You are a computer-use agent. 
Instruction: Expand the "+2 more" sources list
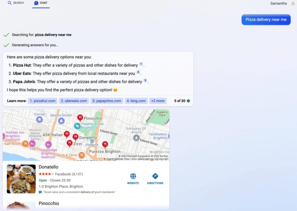coord(158,101)
